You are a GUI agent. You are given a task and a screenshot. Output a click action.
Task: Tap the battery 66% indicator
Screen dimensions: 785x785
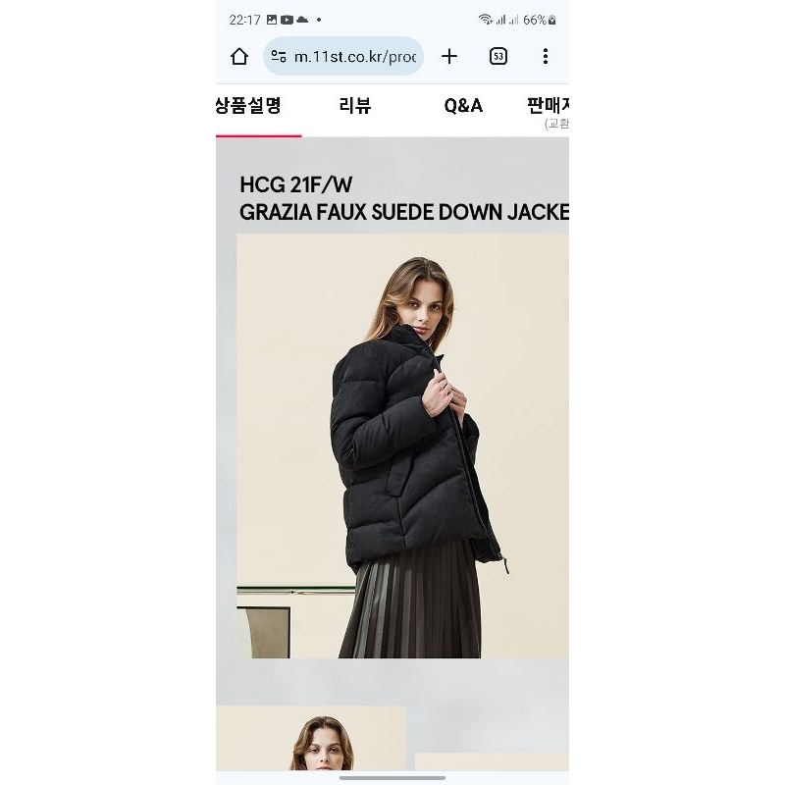[539, 20]
